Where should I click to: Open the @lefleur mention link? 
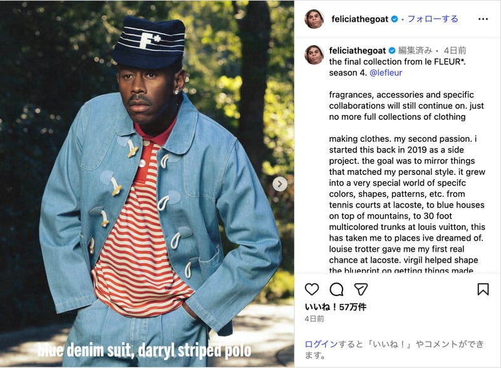click(386, 72)
